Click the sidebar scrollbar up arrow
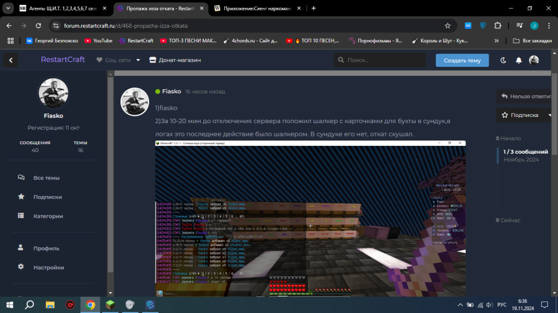Image resolution: width=558 pixels, height=313 pixels. pos(110,74)
